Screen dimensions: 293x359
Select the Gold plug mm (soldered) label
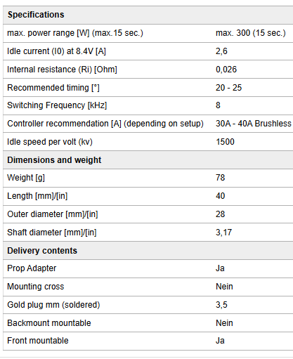coord(53,305)
